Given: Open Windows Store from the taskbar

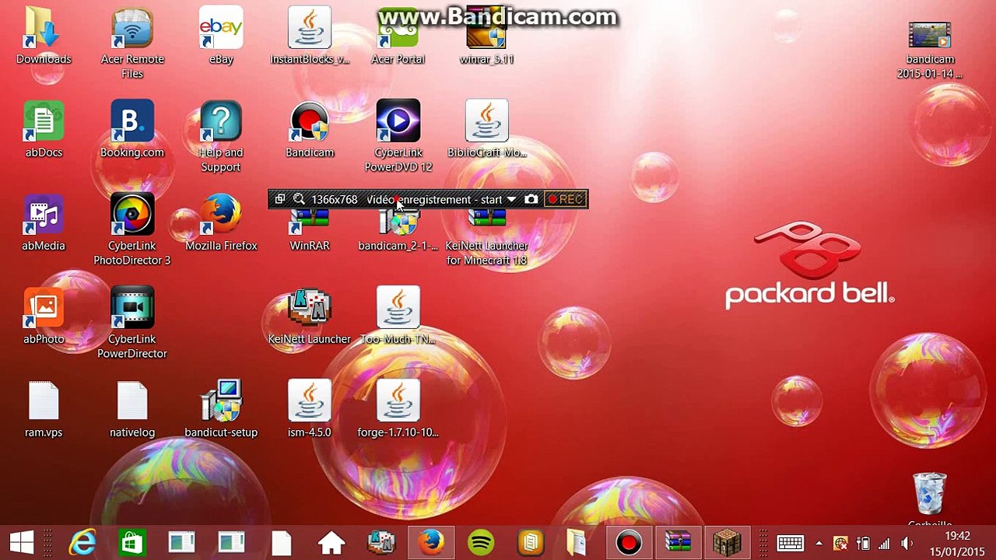Looking at the screenshot, I should pos(132,543).
